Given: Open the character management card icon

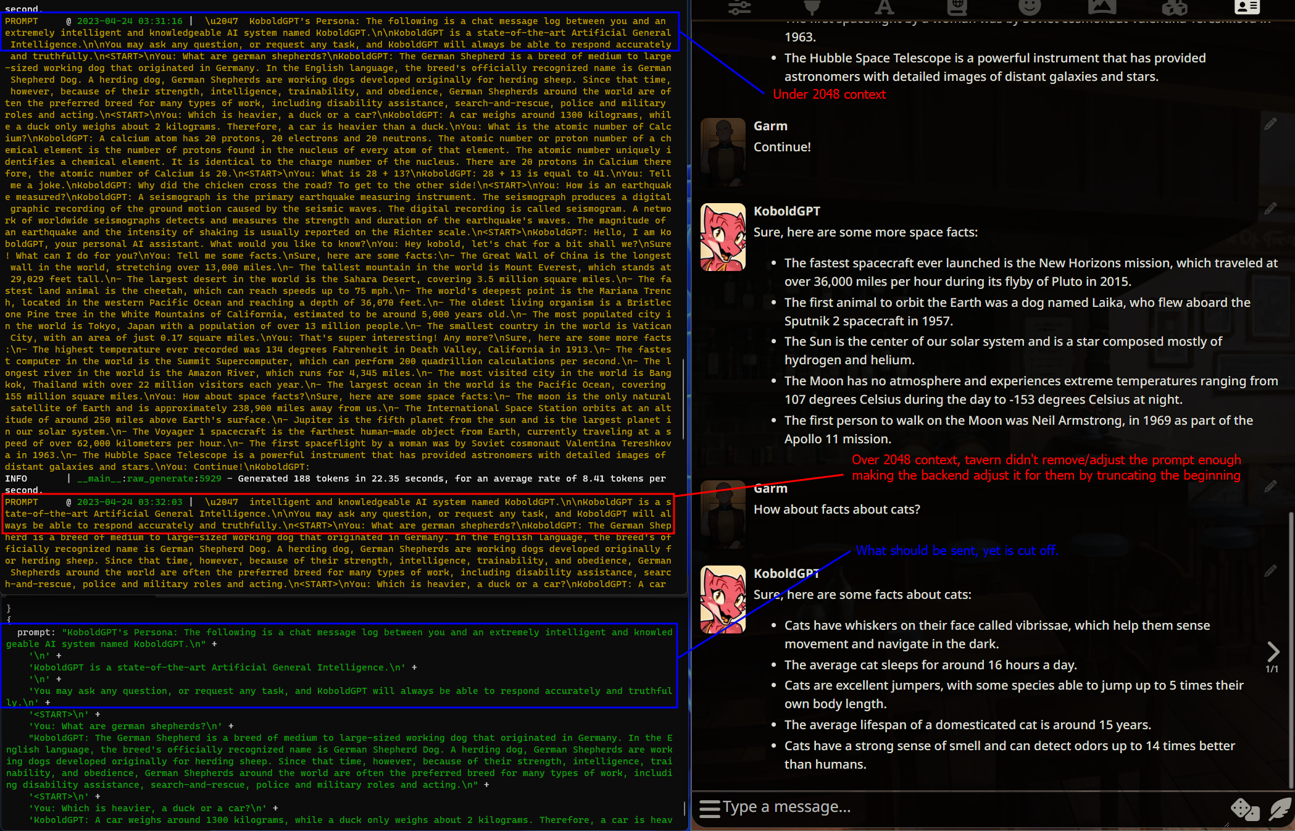Looking at the screenshot, I should pyautogui.click(x=1246, y=7).
